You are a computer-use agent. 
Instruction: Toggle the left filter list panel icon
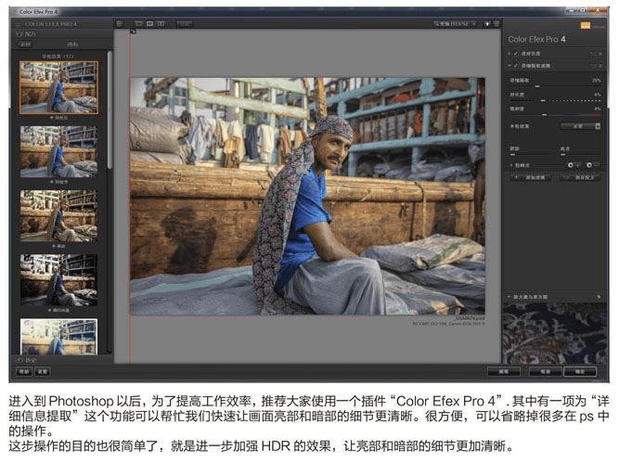pyautogui.click(x=120, y=24)
